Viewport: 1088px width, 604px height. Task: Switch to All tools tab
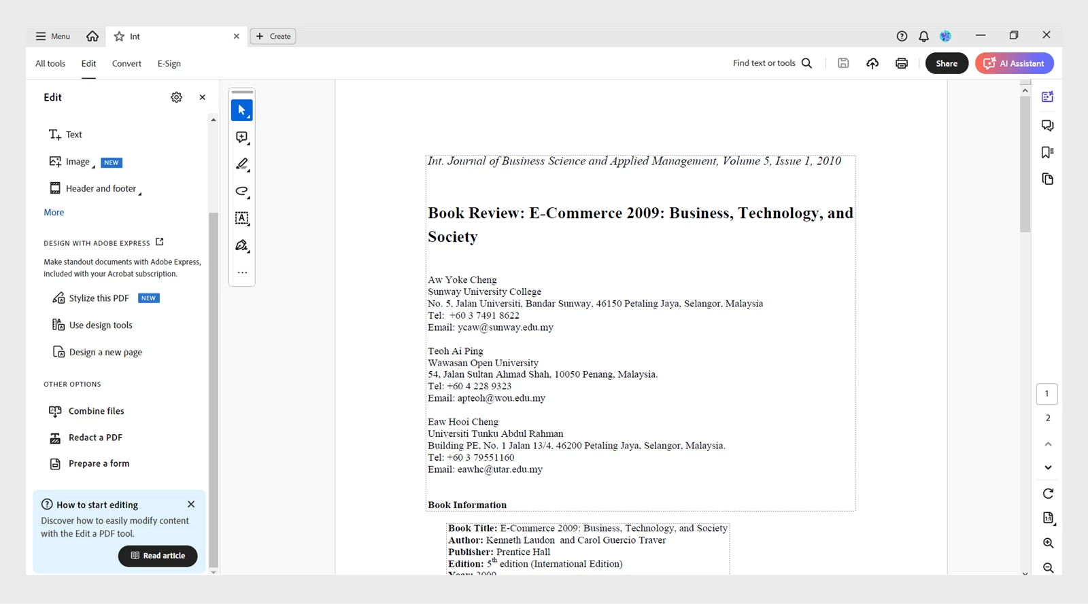click(50, 63)
